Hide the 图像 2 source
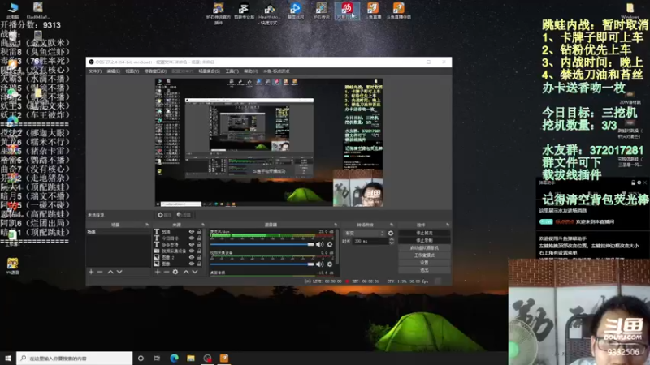 tap(192, 257)
